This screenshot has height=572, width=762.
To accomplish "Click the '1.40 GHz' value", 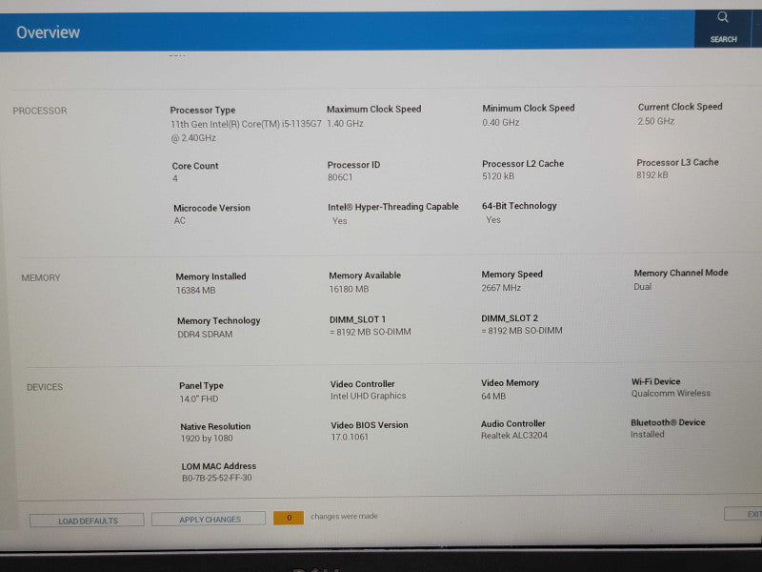I will (x=345, y=124).
